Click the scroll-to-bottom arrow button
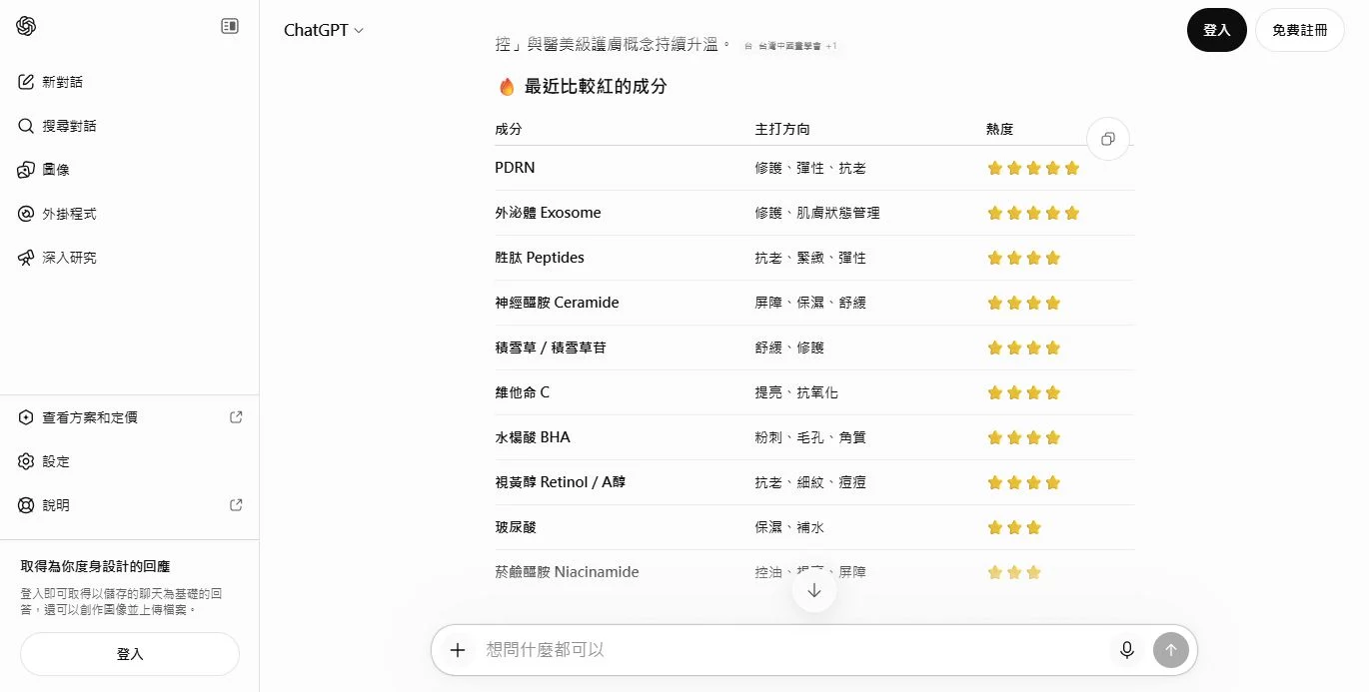The height and width of the screenshot is (692, 1369). (x=814, y=590)
